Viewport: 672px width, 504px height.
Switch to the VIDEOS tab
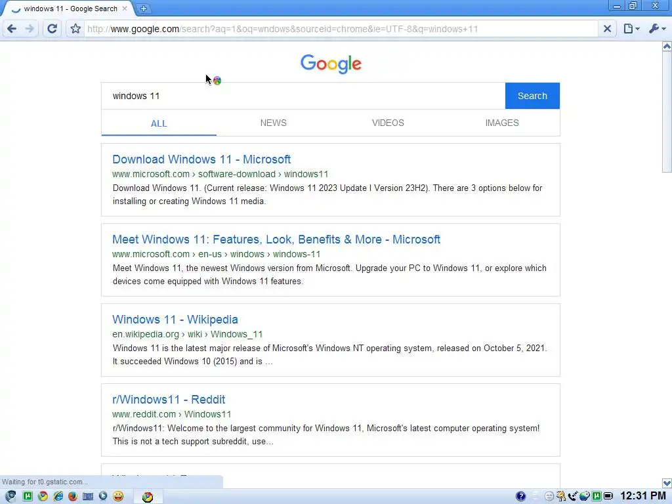click(388, 123)
